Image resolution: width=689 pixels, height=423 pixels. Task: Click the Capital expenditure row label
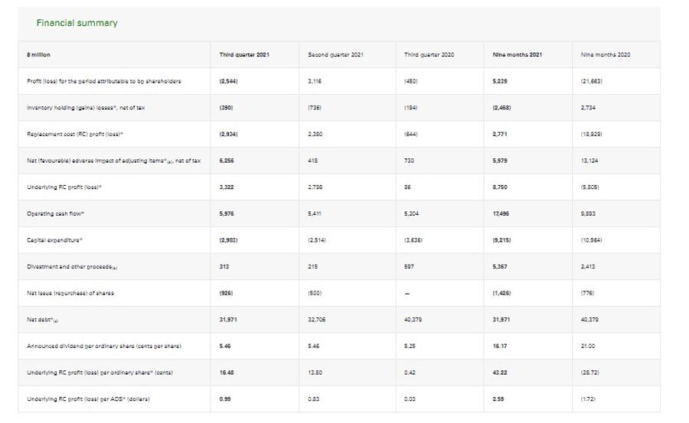[x=54, y=240]
